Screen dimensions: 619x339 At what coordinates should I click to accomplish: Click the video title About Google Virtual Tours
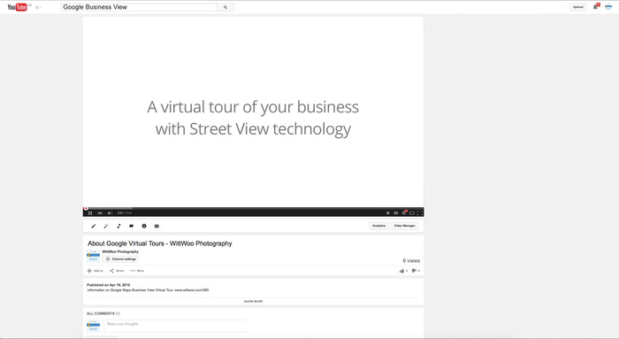click(160, 243)
